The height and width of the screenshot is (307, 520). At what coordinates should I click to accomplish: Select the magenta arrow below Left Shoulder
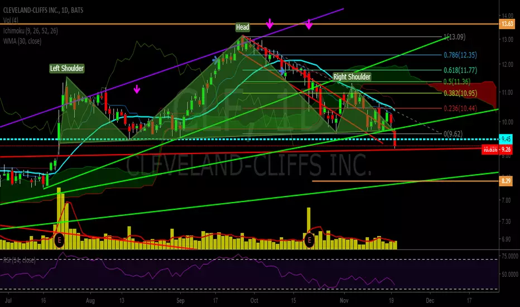tap(137, 89)
